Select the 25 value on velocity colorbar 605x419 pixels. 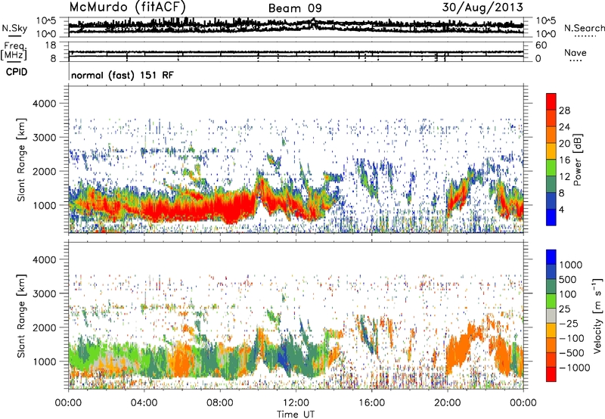(564, 309)
